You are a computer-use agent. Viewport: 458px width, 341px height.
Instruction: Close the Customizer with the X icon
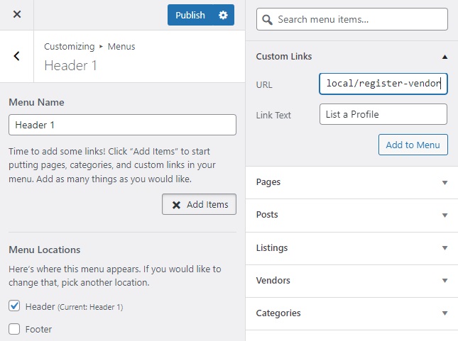17,15
